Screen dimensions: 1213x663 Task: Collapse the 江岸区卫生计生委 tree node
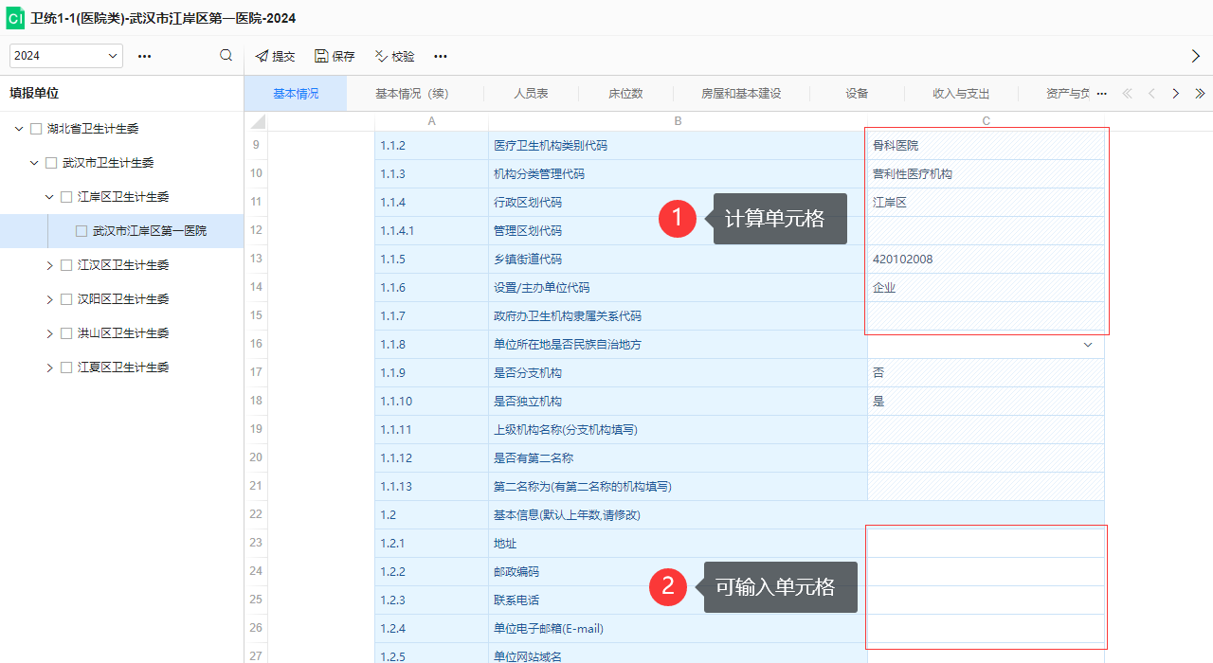(48, 196)
